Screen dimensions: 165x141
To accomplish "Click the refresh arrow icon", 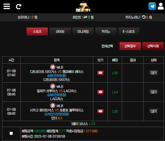I will point(19,7).
